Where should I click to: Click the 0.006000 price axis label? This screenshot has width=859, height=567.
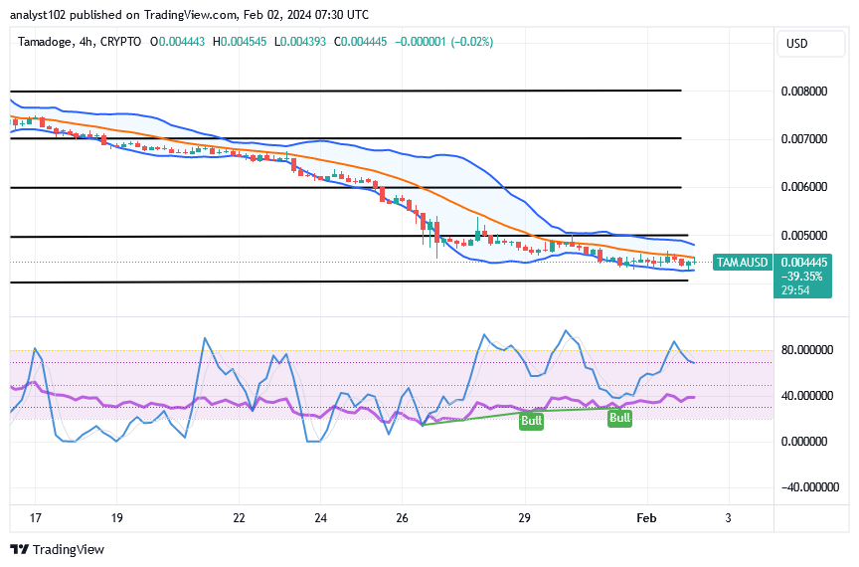(x=803, y=187)
